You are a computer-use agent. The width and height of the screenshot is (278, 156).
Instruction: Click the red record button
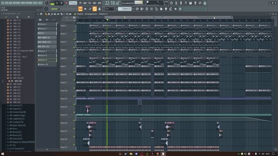click(66, 3)
